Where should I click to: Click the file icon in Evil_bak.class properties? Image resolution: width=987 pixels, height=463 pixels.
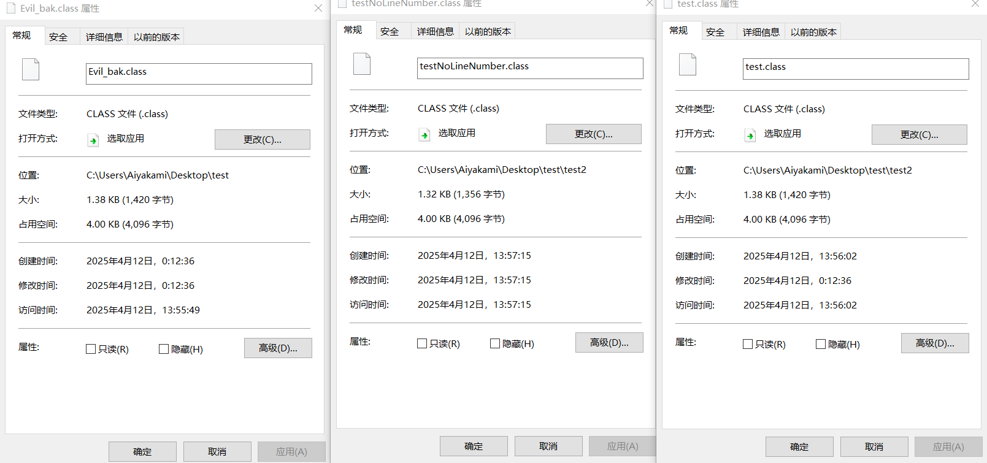click(x=31, y=69)
